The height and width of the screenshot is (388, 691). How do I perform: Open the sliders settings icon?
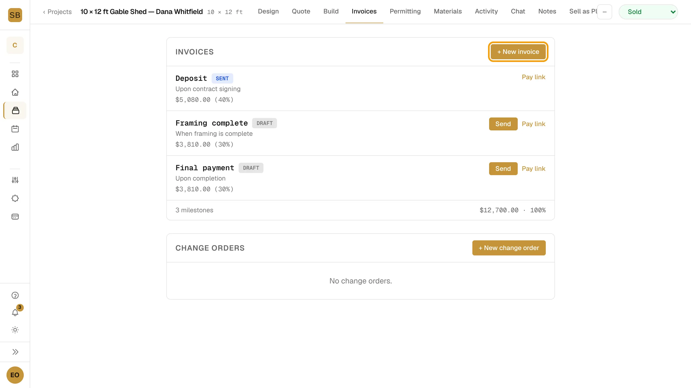(x=15, y=180)
